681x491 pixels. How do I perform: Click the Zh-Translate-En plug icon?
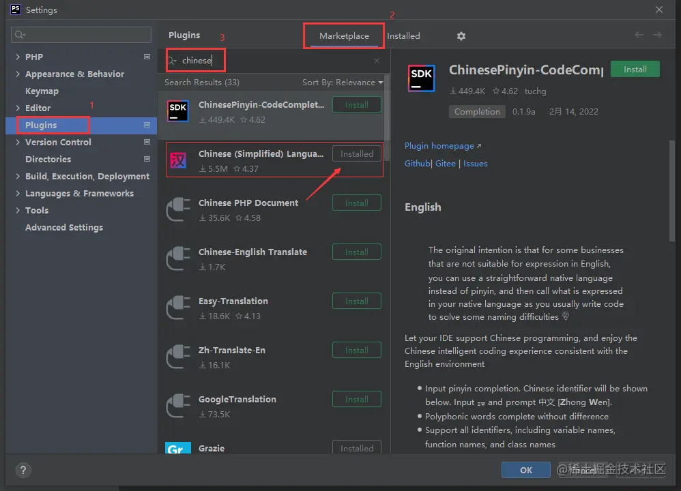(x=178, y=357)
